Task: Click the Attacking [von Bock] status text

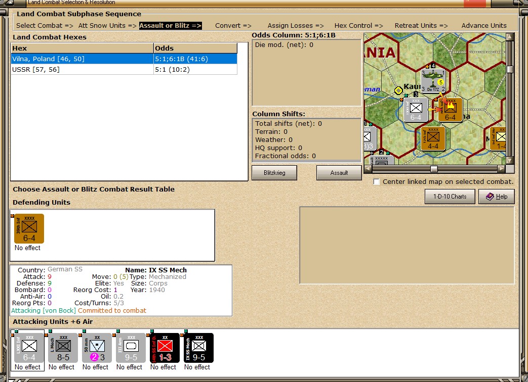Action: [44, 311]
